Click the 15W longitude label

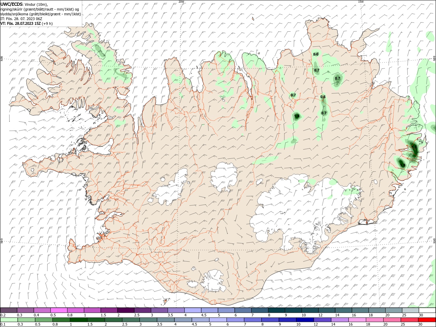coord(361,2)
